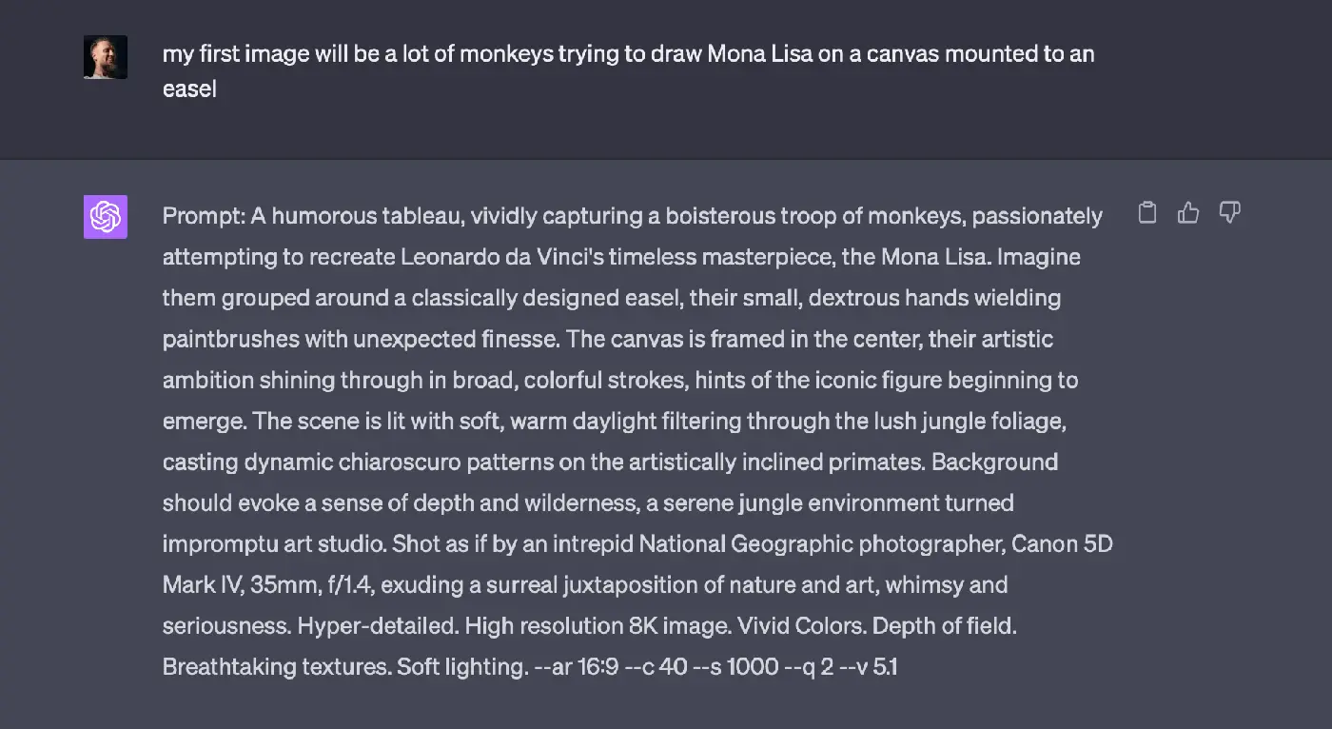Click the thumbs up icon
1332x729 pixels.
[1188, 212]
